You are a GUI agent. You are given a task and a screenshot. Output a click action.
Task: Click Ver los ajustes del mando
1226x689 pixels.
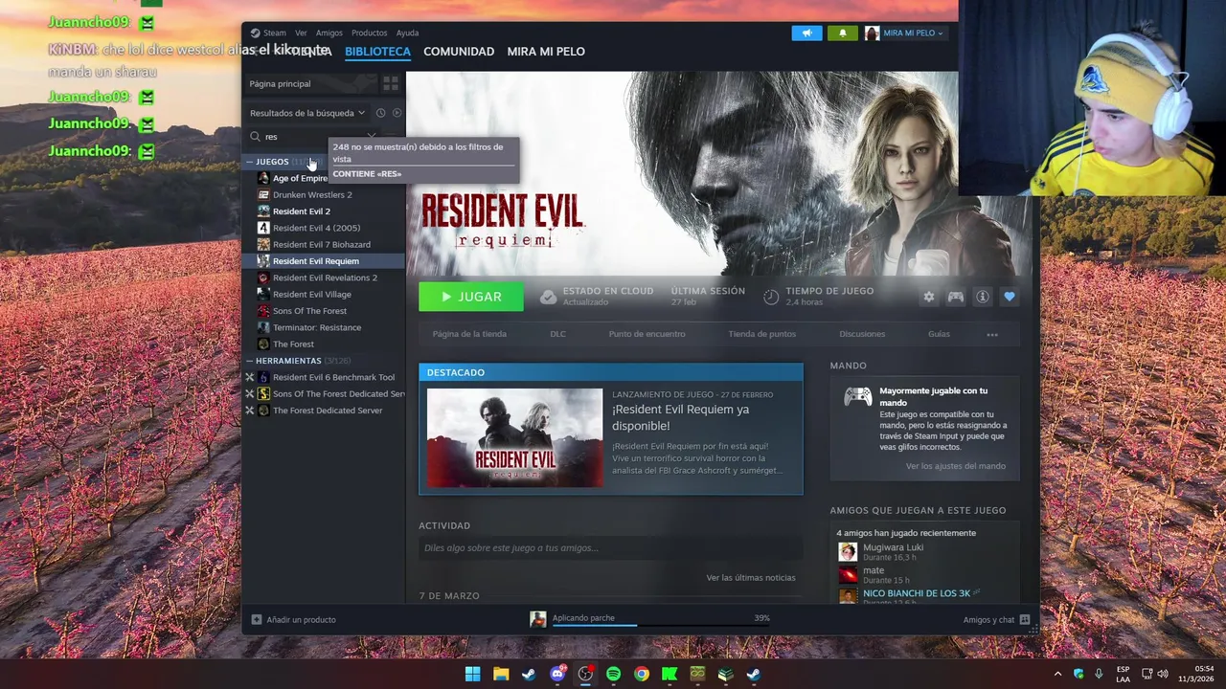pos(955,466)
